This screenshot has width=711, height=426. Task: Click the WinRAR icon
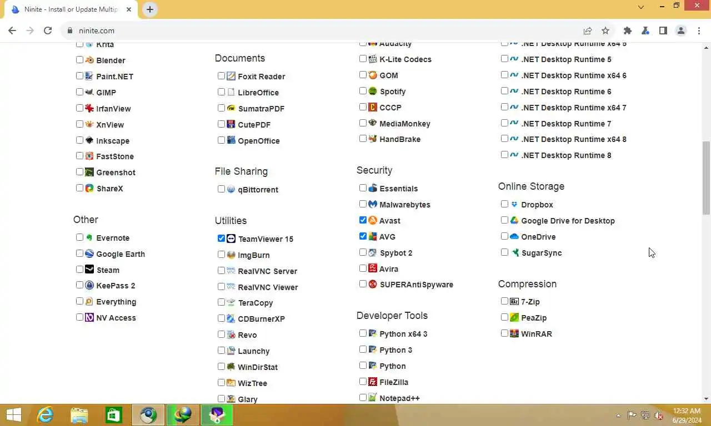[514, 333]
